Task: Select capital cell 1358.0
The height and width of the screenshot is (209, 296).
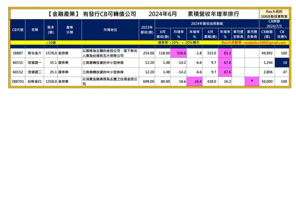Action: [x=50, y=82]
